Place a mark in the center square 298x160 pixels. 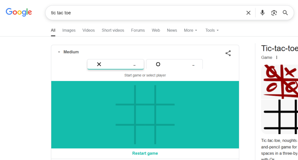[x=145, y=115]
